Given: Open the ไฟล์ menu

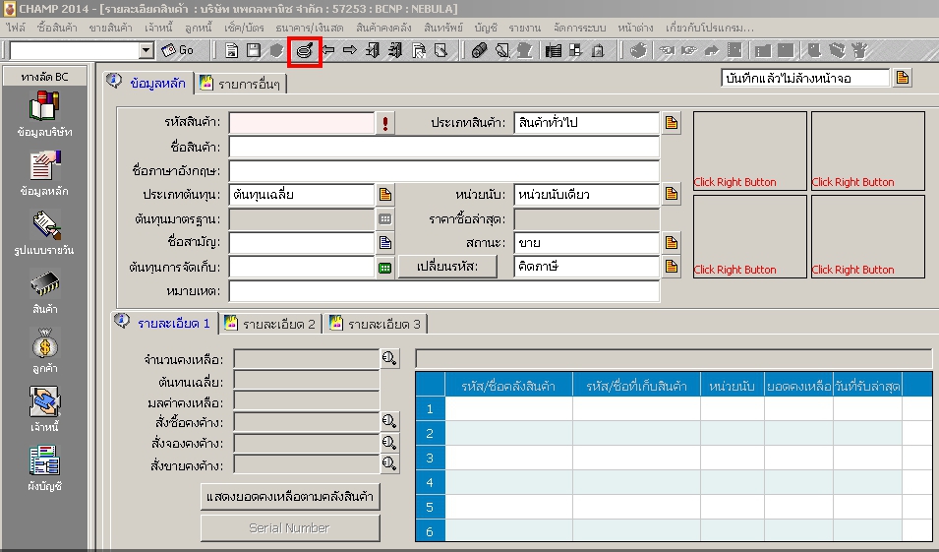Looking at the screenshot, I should click(x=16, y=28).
